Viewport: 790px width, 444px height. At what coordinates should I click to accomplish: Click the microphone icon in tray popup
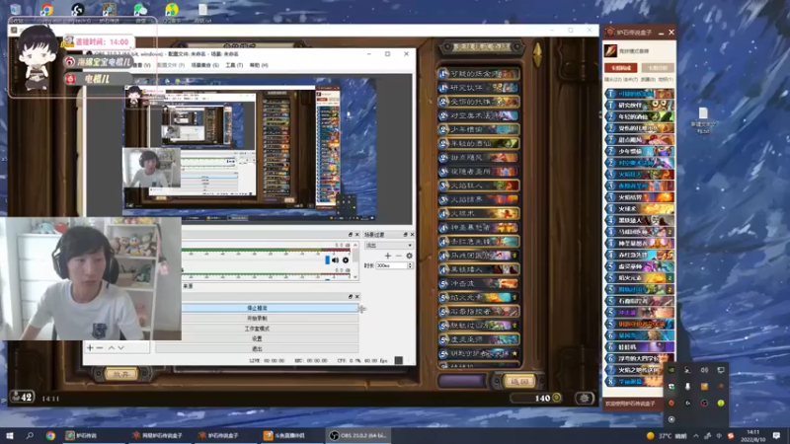pos(687,387)
